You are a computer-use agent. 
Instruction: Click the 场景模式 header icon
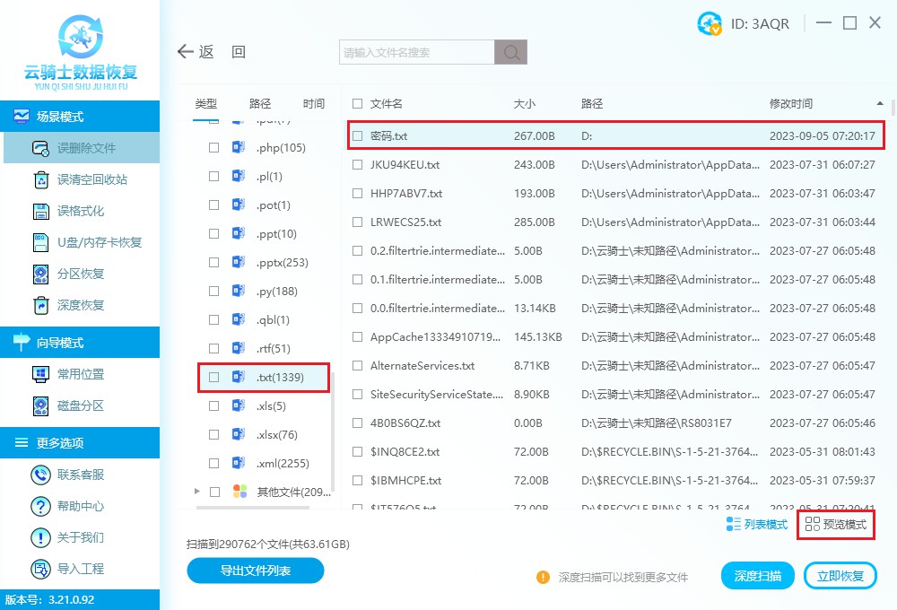coord(22,116)
